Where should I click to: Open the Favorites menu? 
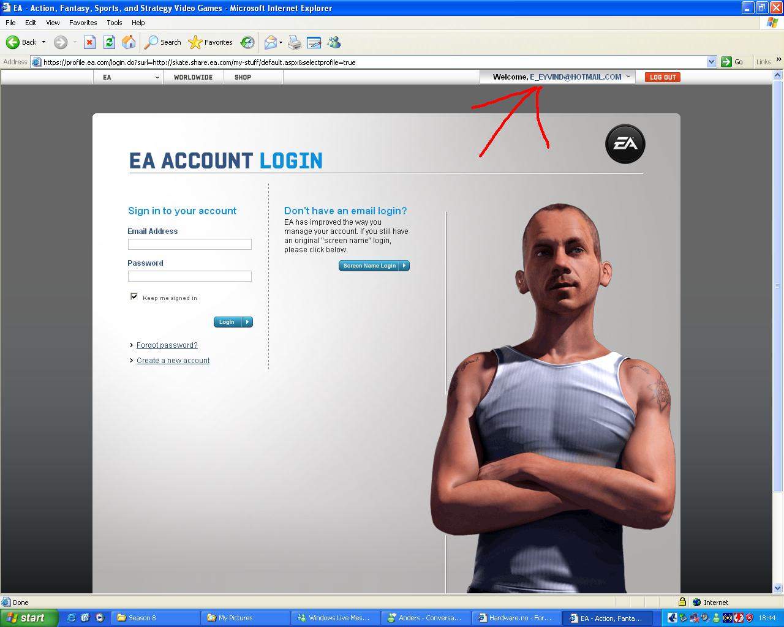(x=83, y=23)
